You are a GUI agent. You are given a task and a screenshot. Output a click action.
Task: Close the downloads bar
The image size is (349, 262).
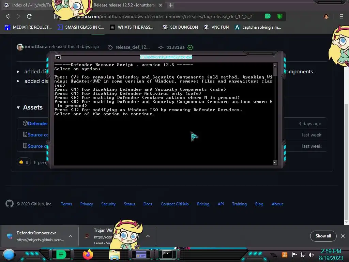343,236
